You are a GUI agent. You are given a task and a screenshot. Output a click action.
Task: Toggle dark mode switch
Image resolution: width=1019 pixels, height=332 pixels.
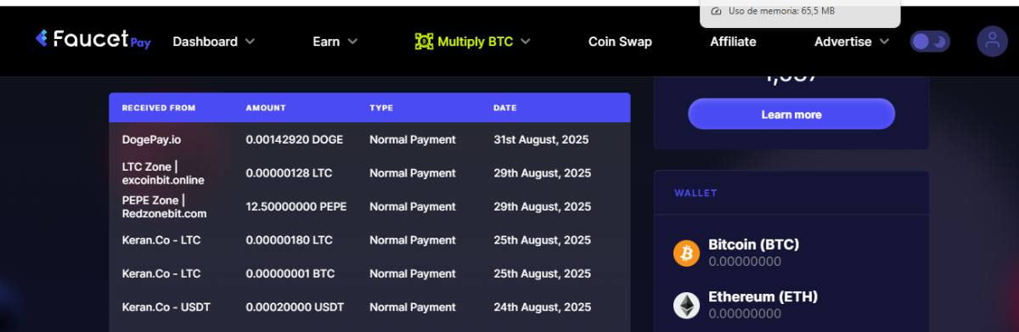click(x=930, y=42)
